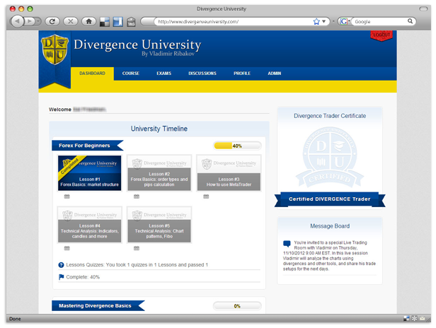Click the Certified DIVERGENCE Trader ribbon
The image size is (436, 328).
click(x=330, y=199)
